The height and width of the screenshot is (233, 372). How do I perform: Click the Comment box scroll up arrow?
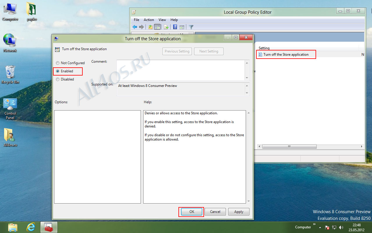[247, 63]
